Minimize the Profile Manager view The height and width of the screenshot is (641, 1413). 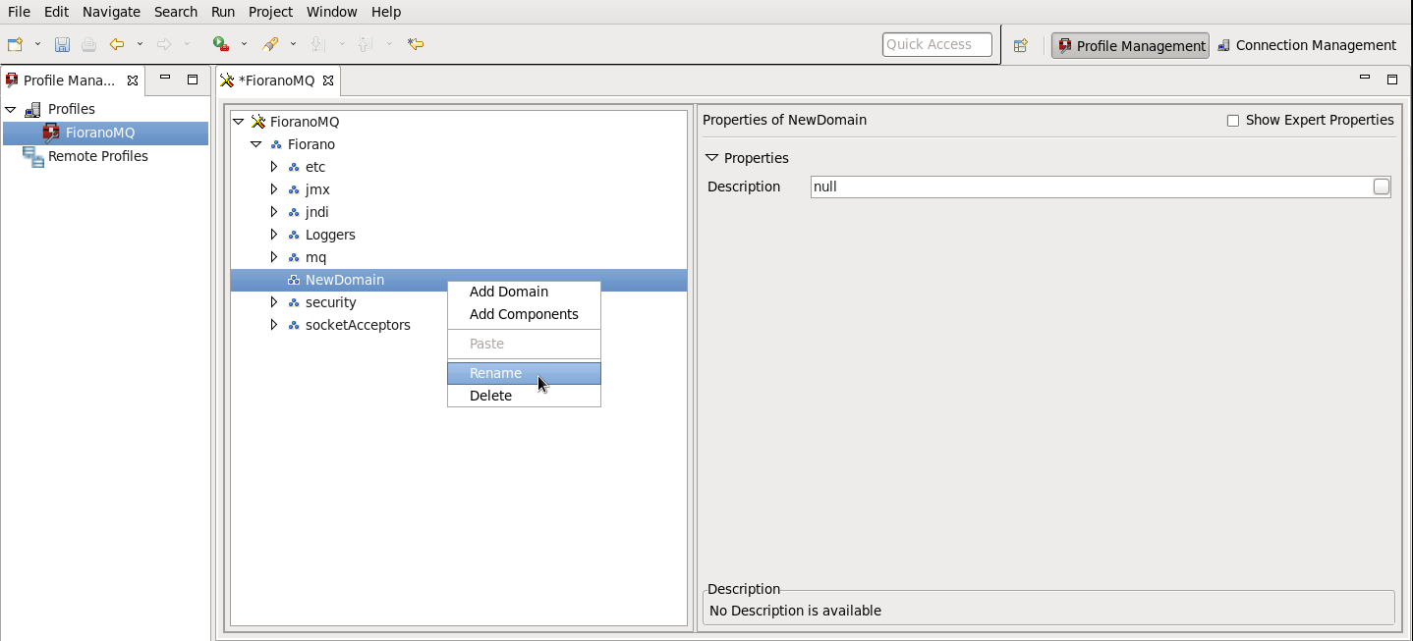pyautogui.click(x=165, y=79)
